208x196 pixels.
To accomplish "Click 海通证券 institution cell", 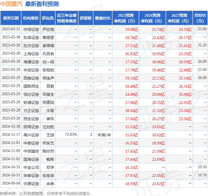I will (x=31, y=62).
